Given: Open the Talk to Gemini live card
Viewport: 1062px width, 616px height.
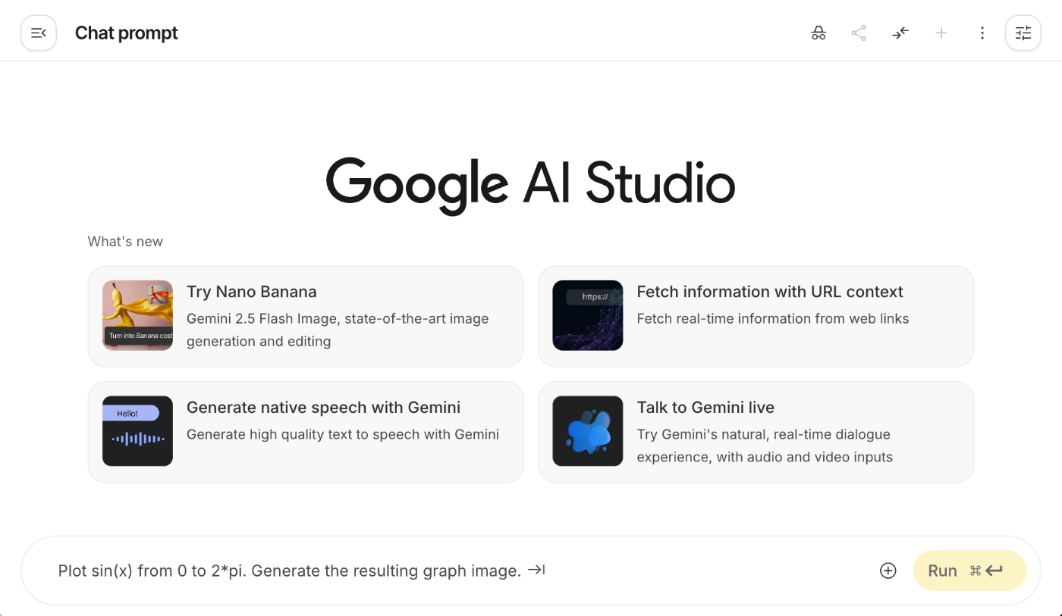Looking at the screenshot, I should click(756, 432).
